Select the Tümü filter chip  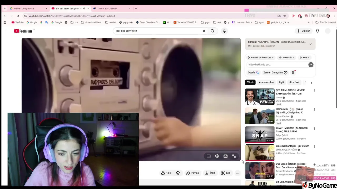(x=250, y=82)
